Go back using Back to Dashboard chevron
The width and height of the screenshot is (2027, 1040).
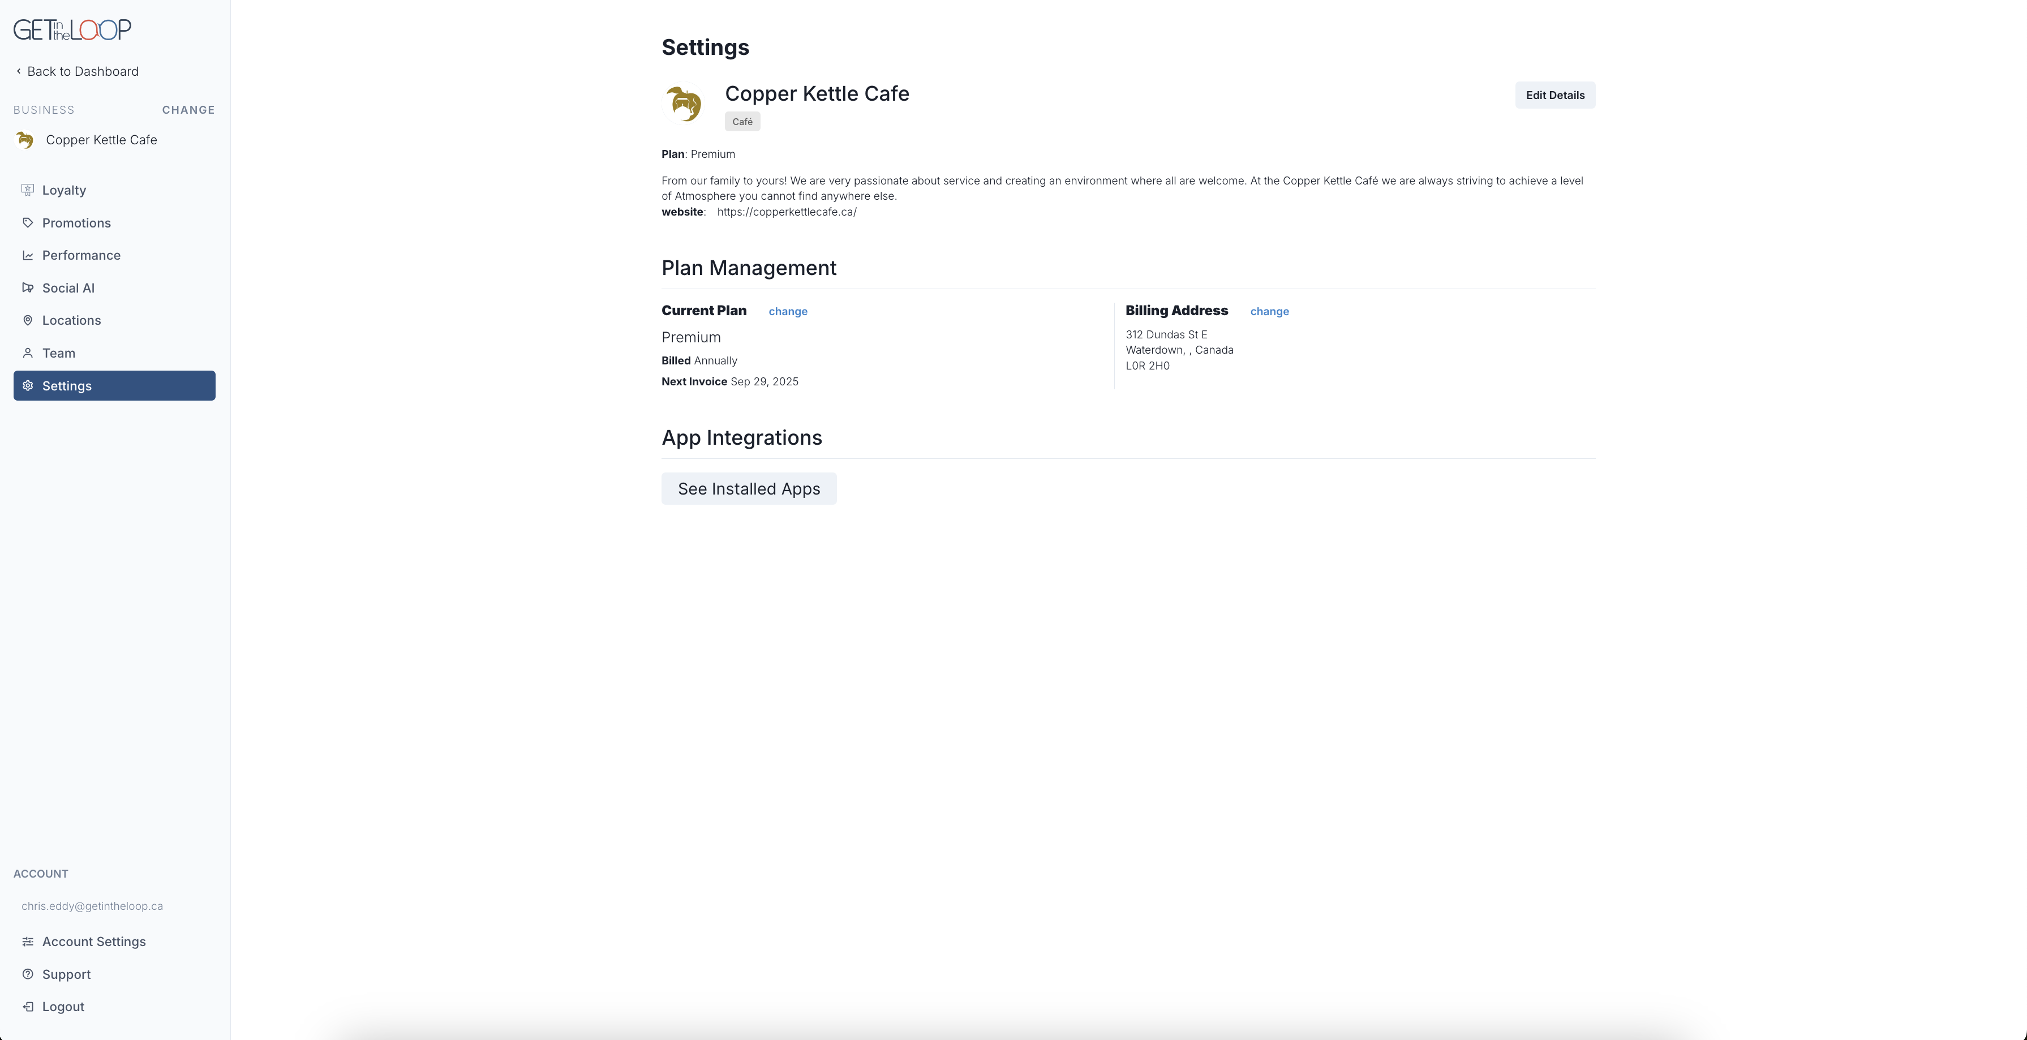tap(19, 72)
